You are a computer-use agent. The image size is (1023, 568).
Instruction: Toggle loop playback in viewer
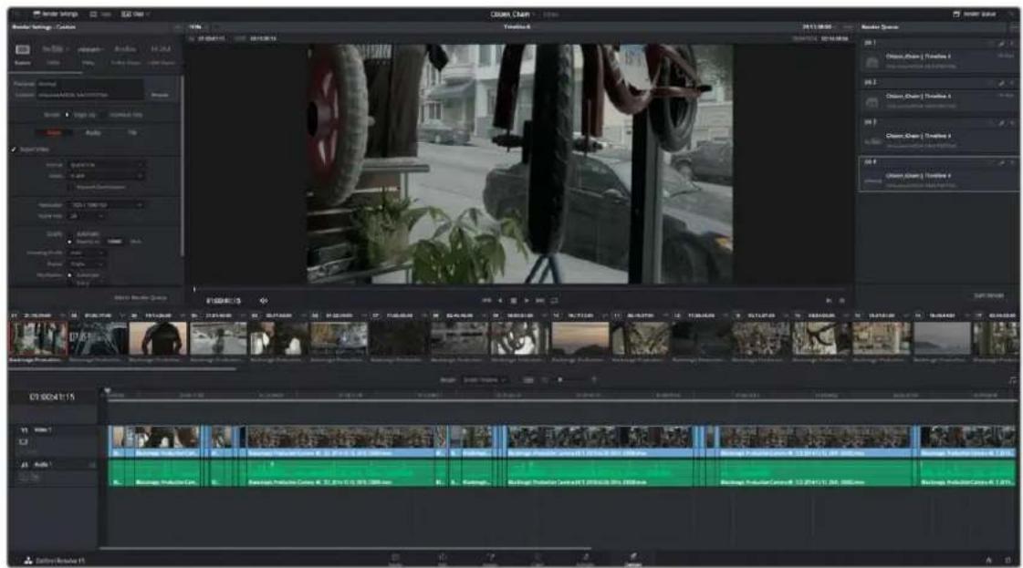(555, 301)
